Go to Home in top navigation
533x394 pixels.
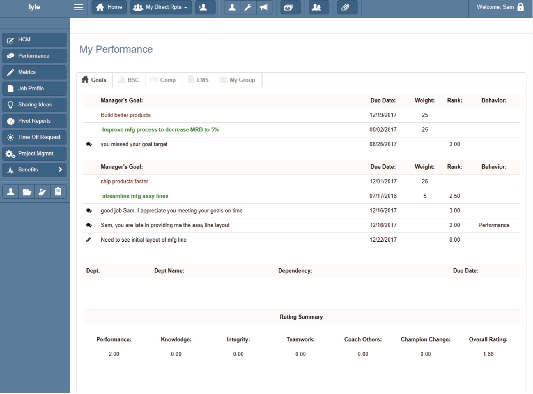pos(109,7)
